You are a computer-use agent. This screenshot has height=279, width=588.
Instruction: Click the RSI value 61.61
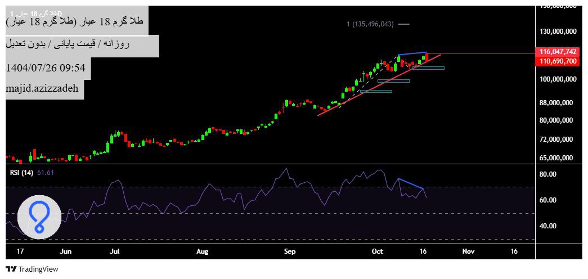click(46, 173)
